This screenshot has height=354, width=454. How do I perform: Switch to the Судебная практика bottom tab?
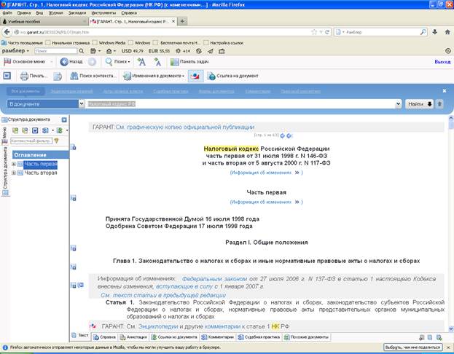pos(259,337)
